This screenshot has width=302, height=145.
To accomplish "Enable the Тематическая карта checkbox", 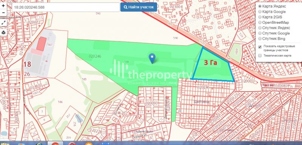I will 260,56.
